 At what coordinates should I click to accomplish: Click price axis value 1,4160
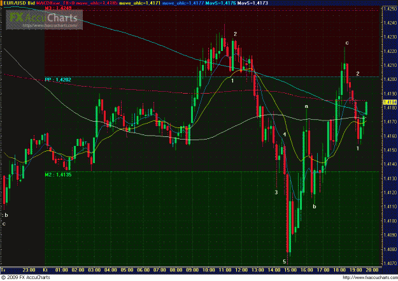tap(390, 136)
